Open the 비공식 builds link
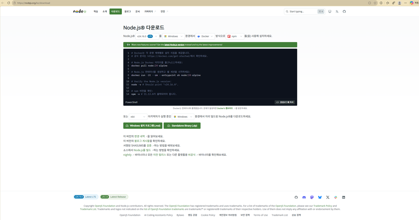419x220 pixels. pos(193,155)
